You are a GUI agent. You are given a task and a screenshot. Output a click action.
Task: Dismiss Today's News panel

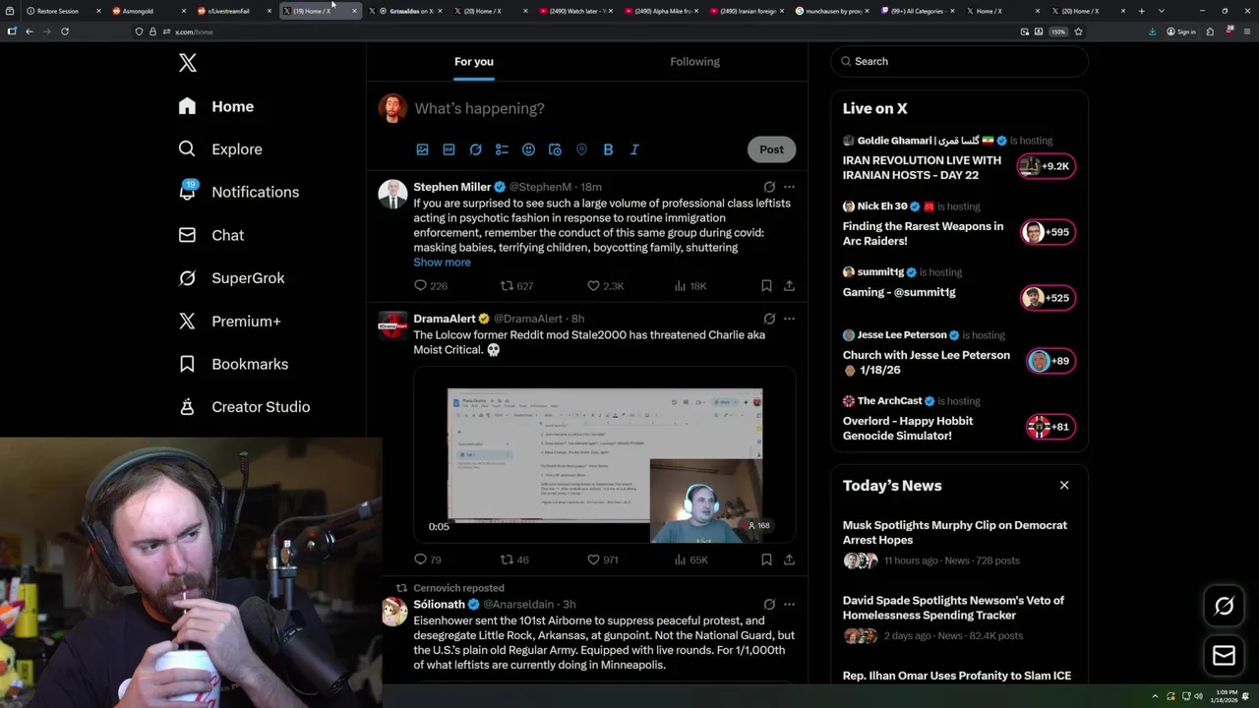pos(1064,485)
